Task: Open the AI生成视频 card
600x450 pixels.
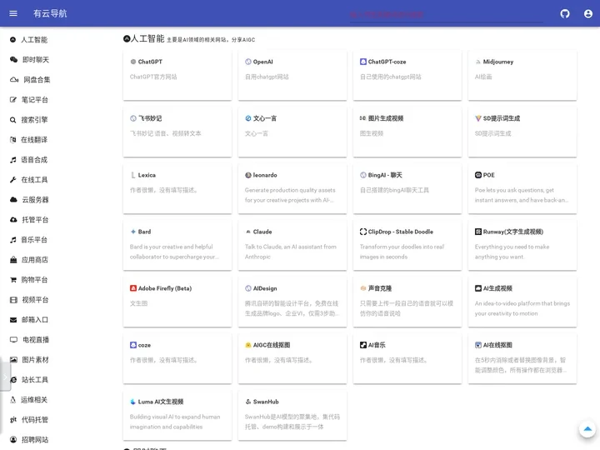Action: [x=522, y=302]
